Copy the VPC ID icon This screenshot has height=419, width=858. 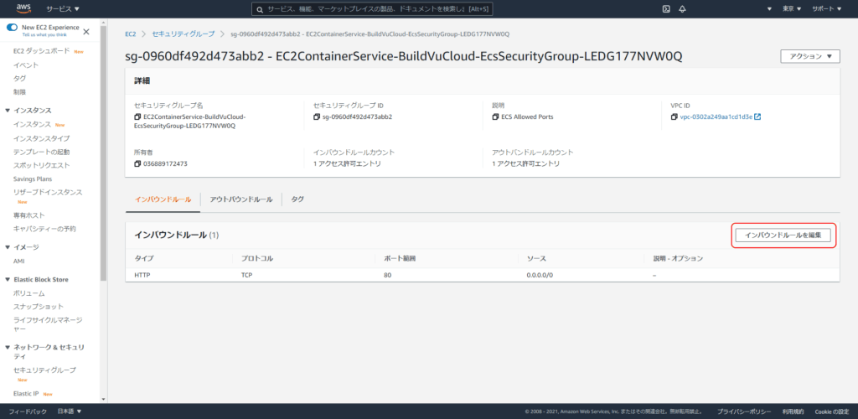point(675,117)
